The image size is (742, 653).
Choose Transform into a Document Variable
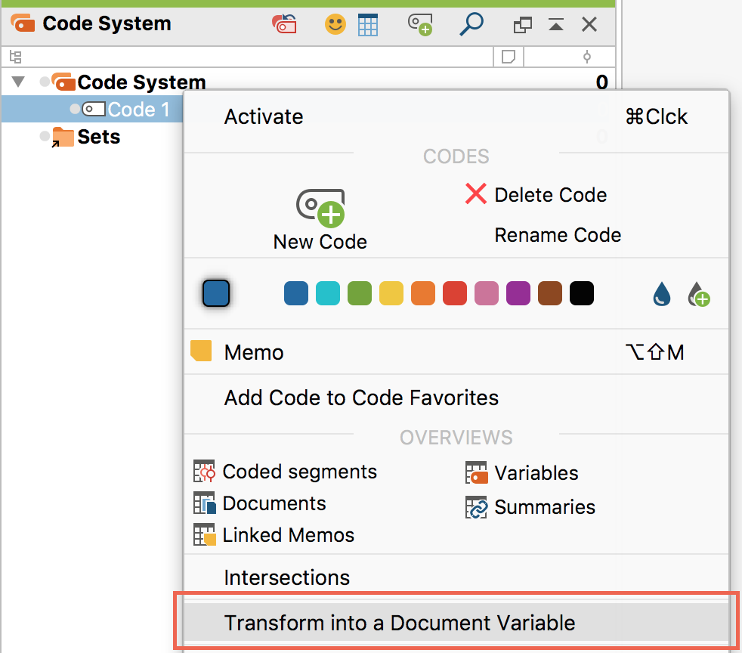[x=456, y=623]
